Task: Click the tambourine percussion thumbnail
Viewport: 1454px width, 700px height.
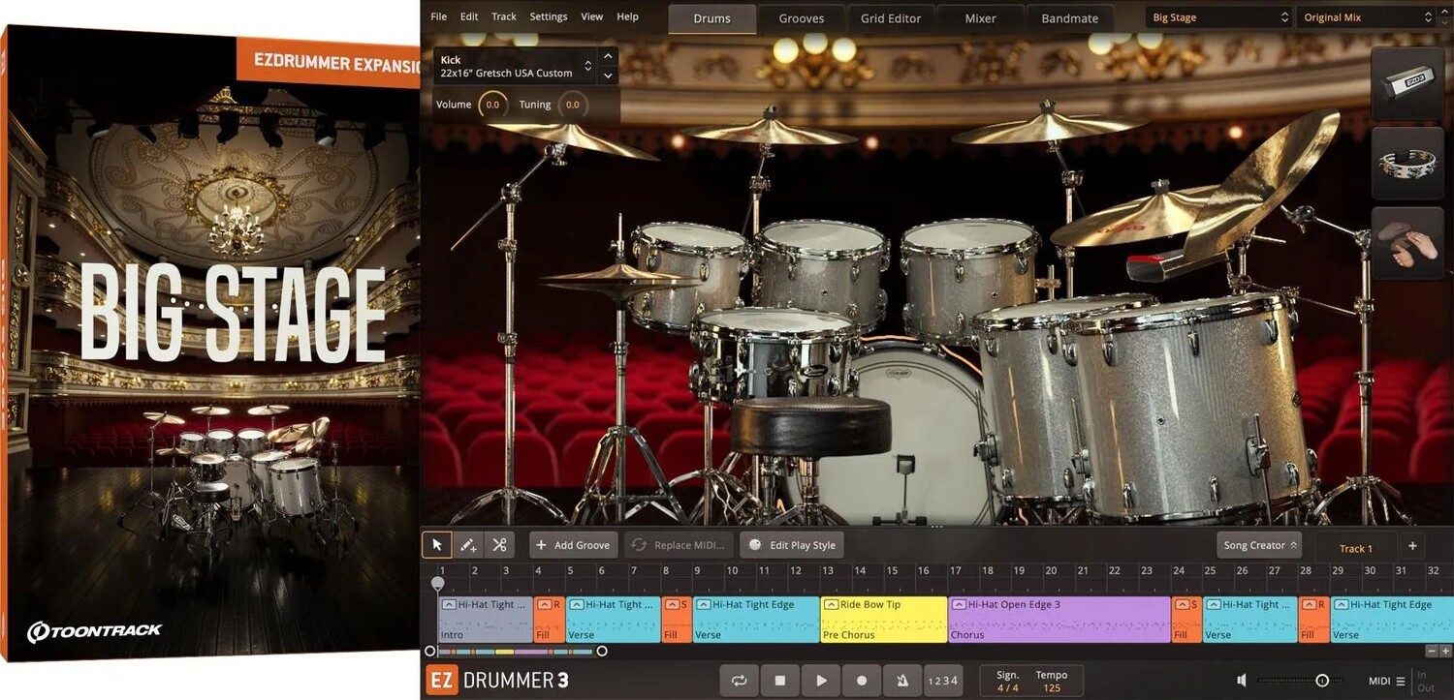Action: coord(1407,163)
